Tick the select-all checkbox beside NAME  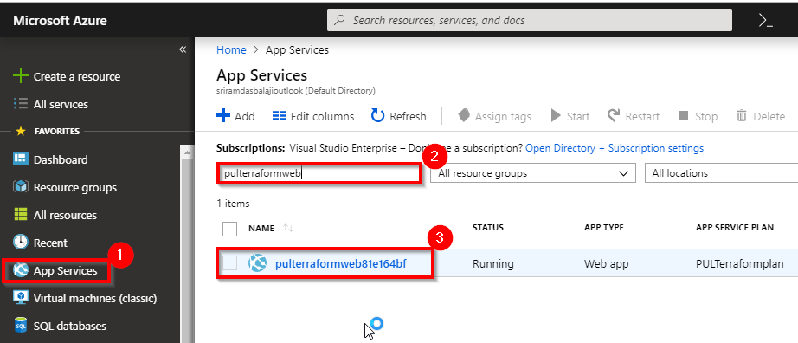tap(230, 229)
